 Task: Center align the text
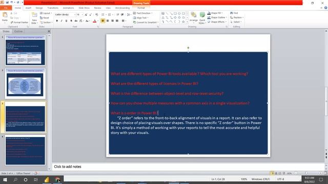pos(108,21)
